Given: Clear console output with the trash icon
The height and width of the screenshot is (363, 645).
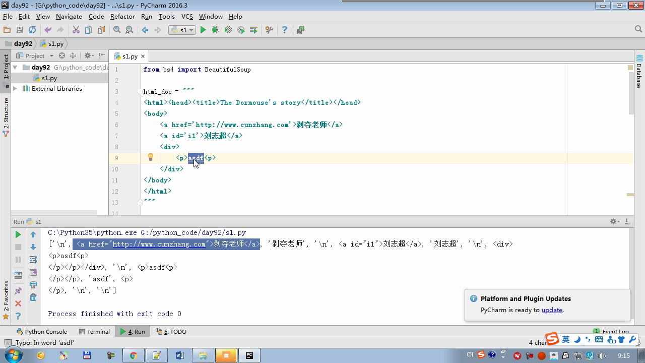Looking at the screenshot, I should [33, 297].
